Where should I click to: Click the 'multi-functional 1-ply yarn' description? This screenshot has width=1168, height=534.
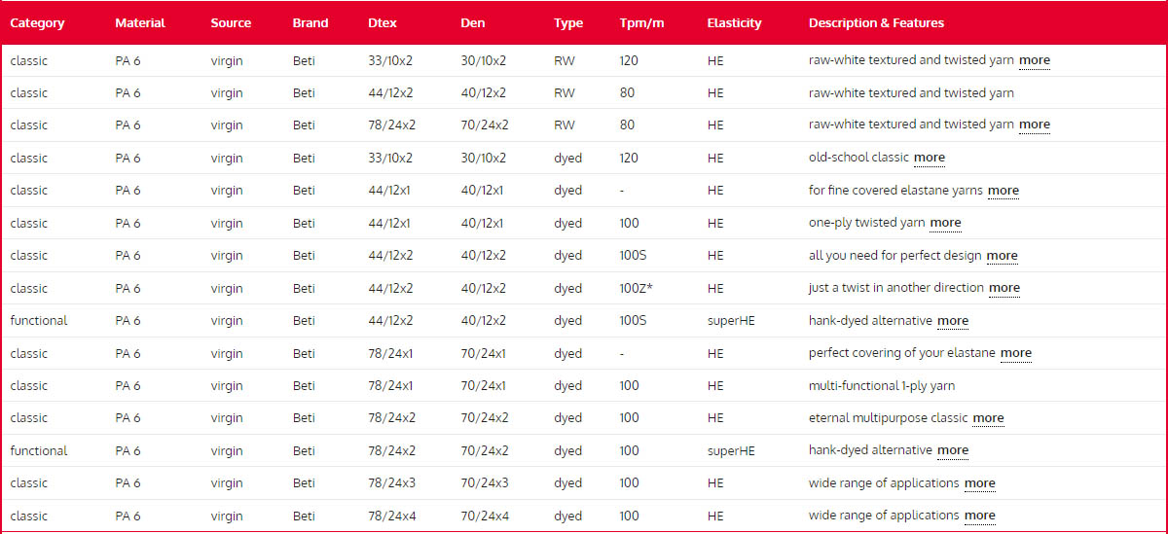[881, 386]
